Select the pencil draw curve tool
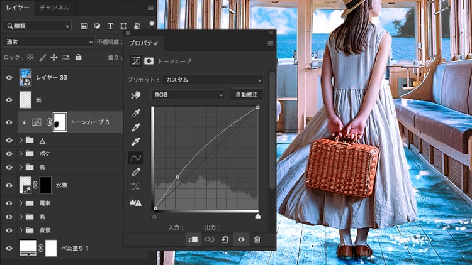This screenshot has height=265, width=472. (x=135, y=172)
